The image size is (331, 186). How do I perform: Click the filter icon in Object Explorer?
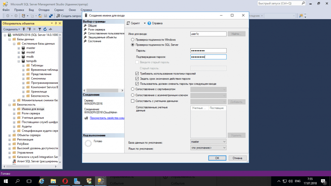coord(40,29)
